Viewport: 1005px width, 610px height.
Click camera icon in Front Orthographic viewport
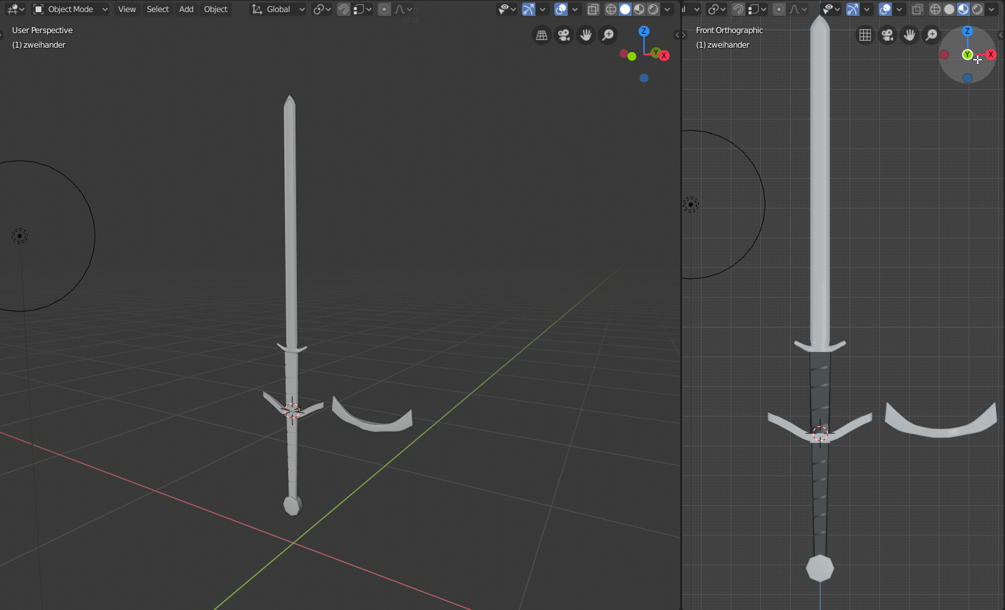tap(887, 35)
